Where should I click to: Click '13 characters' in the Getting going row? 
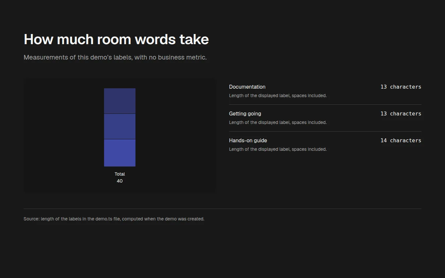401,113
